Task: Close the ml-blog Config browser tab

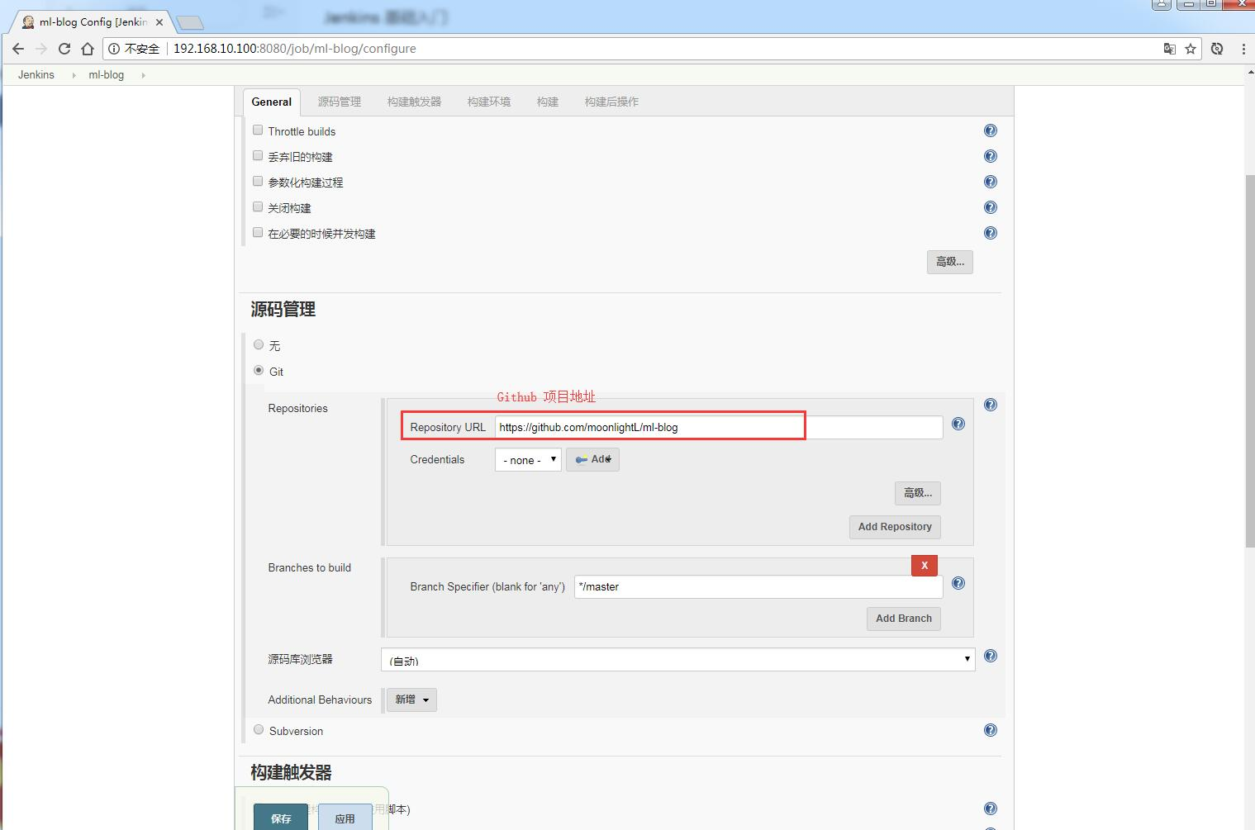Action: [159, 22]
